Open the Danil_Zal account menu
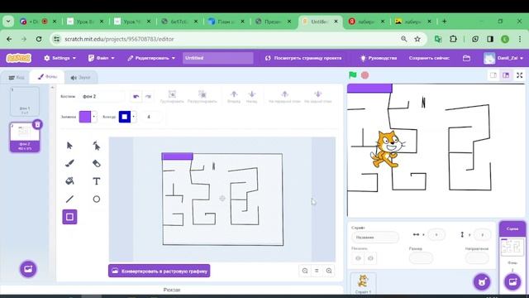This screenshot has width=529, height=298. pos(503,58)
